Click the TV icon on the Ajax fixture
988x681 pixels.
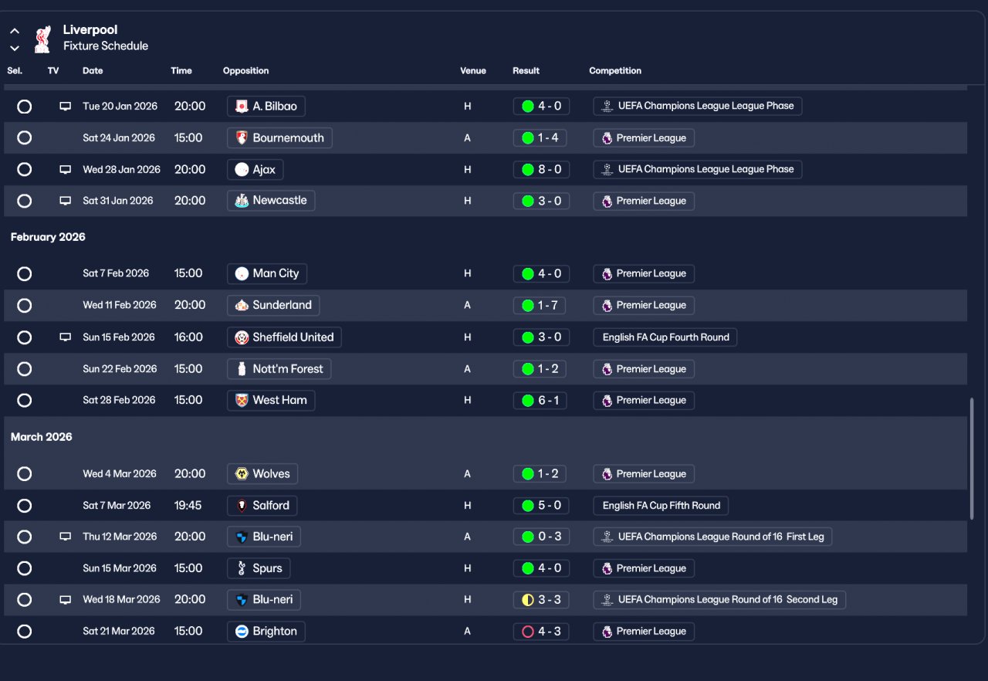click(66, 170)
